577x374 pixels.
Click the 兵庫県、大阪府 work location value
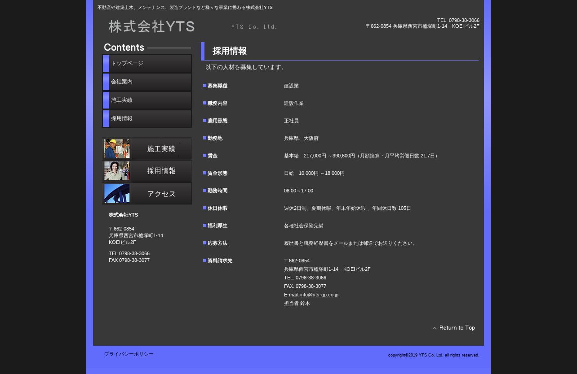pyautogui.click(x=301, y=138)
